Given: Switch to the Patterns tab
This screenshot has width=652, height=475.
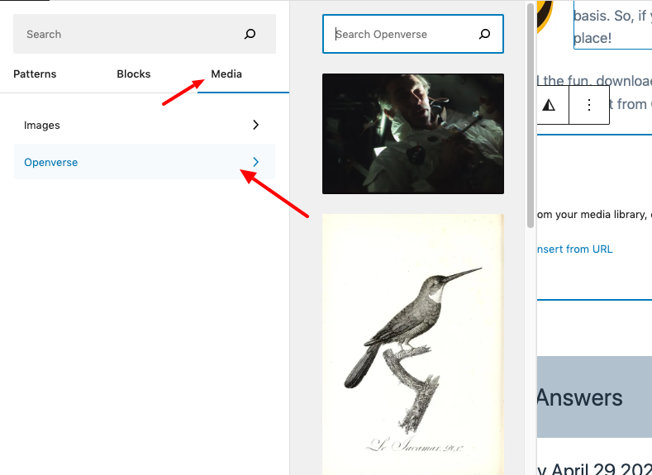Looking at the screenshot, I should click(35, 74).
